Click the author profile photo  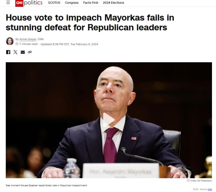10,41
